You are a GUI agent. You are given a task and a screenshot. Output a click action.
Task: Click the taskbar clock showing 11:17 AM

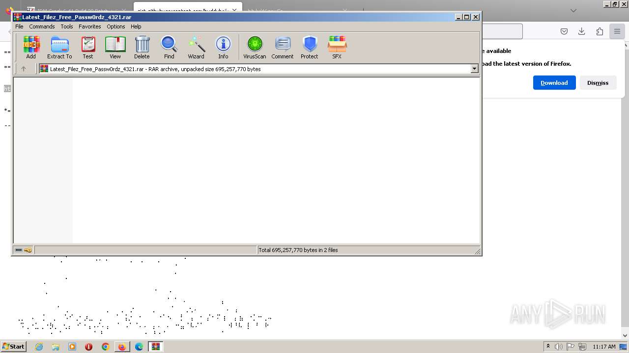(x=604, y=347)
